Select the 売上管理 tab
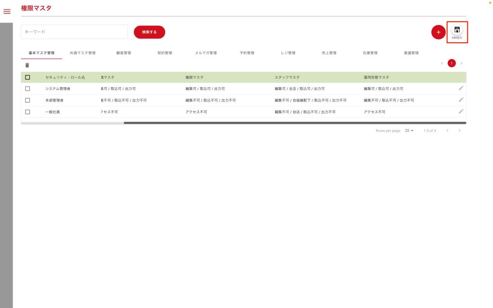Viewport: 493px width, 308px height. pyautogui.click(x=329, y=53)
